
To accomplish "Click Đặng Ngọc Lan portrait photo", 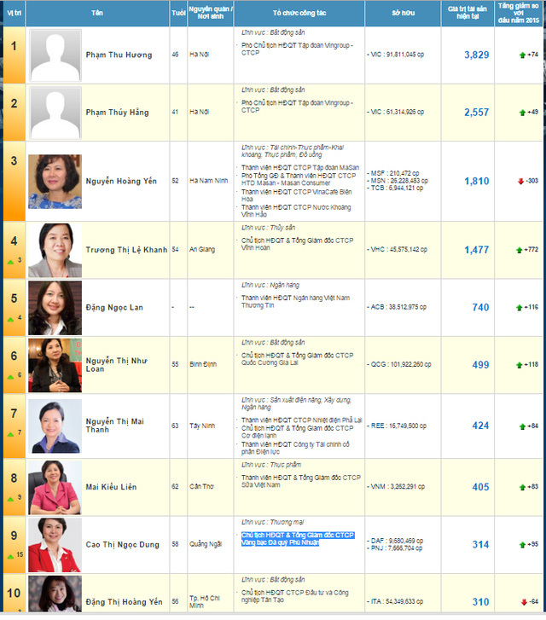I will point(55,307).
